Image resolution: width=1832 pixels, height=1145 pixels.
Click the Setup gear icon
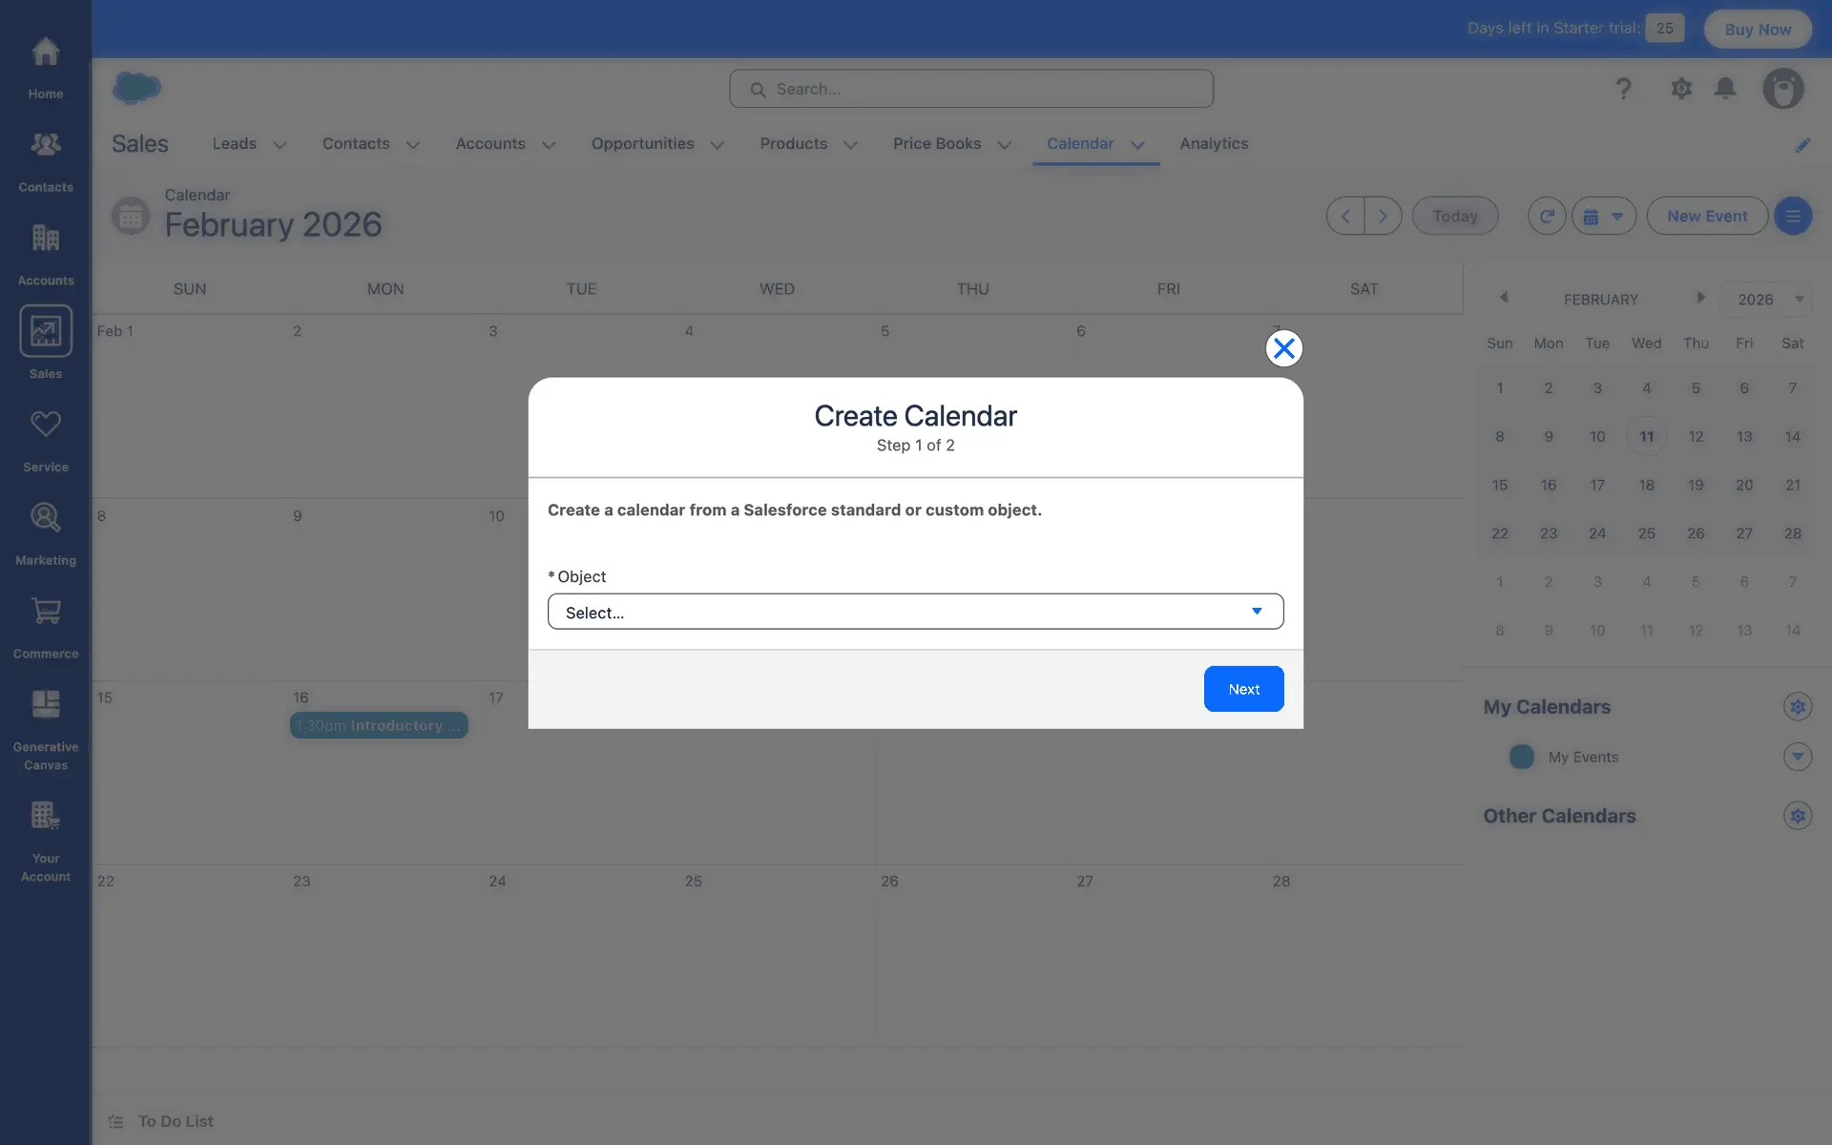pos(1680,89)
